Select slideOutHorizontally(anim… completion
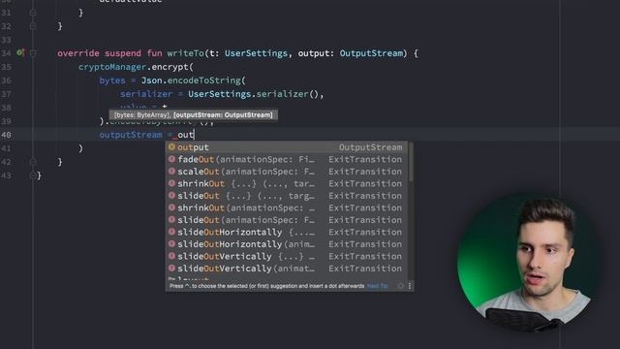 click(x=288, y=244)
